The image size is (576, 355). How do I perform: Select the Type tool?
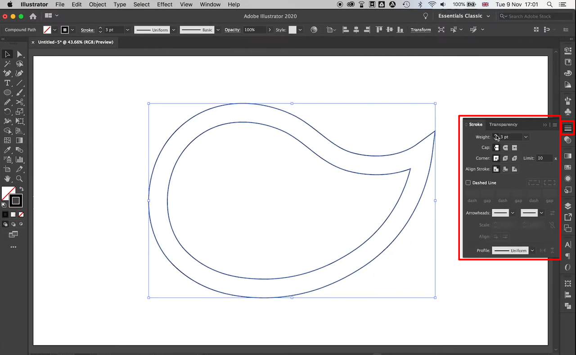click(x=7, y=82)
